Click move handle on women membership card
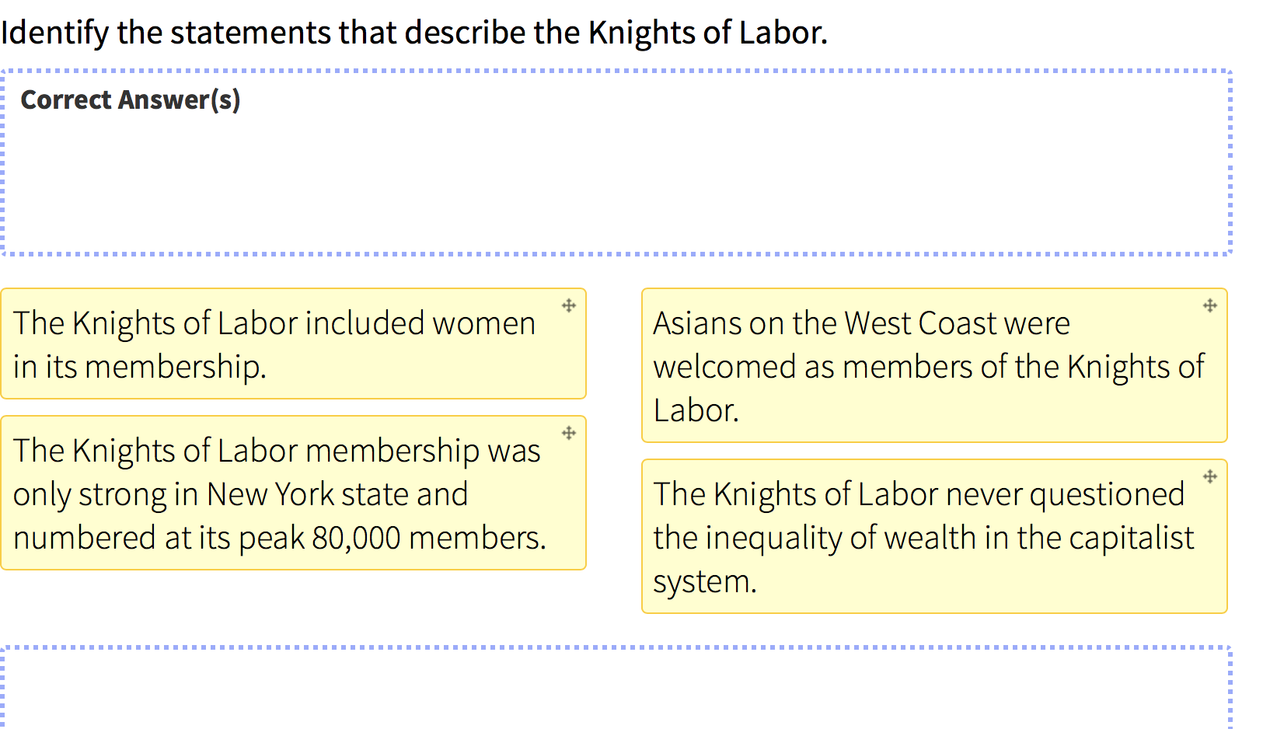Image resolution: width=1270 pixels, height=729 pixels. [569, 305]
